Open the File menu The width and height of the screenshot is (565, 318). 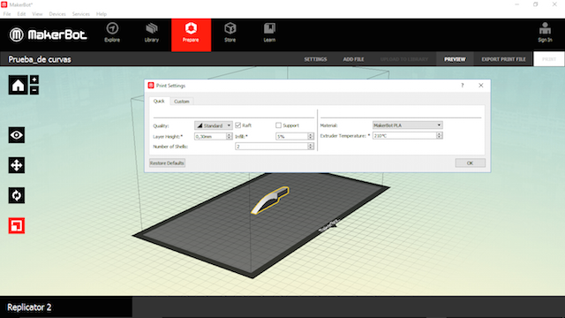[x=7, y=14]
